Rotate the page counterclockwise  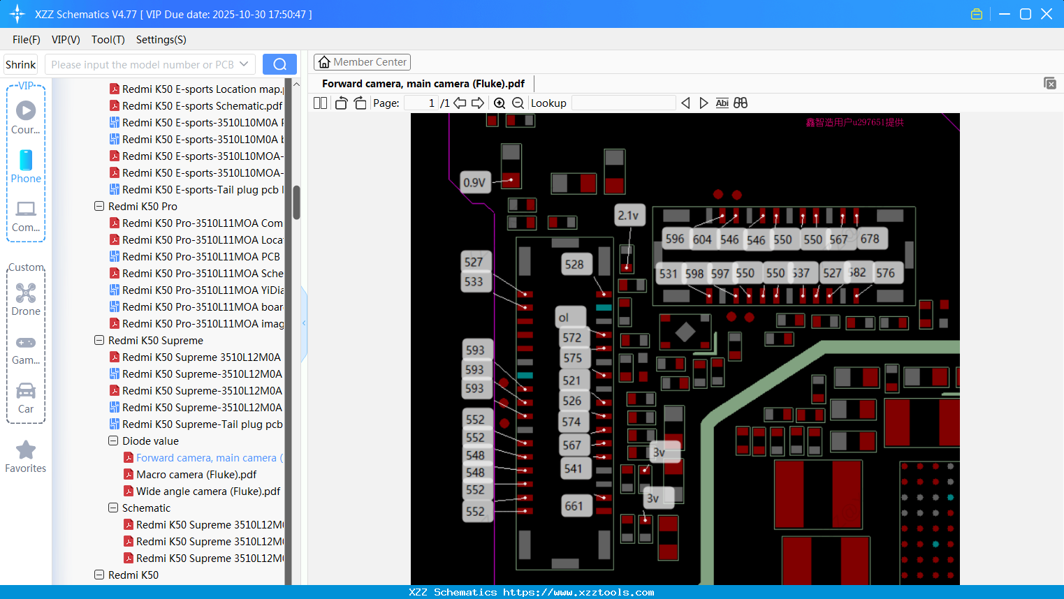(342, 103)
